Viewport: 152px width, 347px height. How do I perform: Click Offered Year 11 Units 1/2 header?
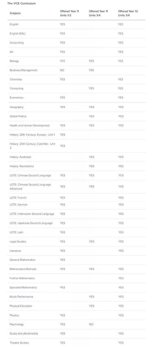[70, 13]
